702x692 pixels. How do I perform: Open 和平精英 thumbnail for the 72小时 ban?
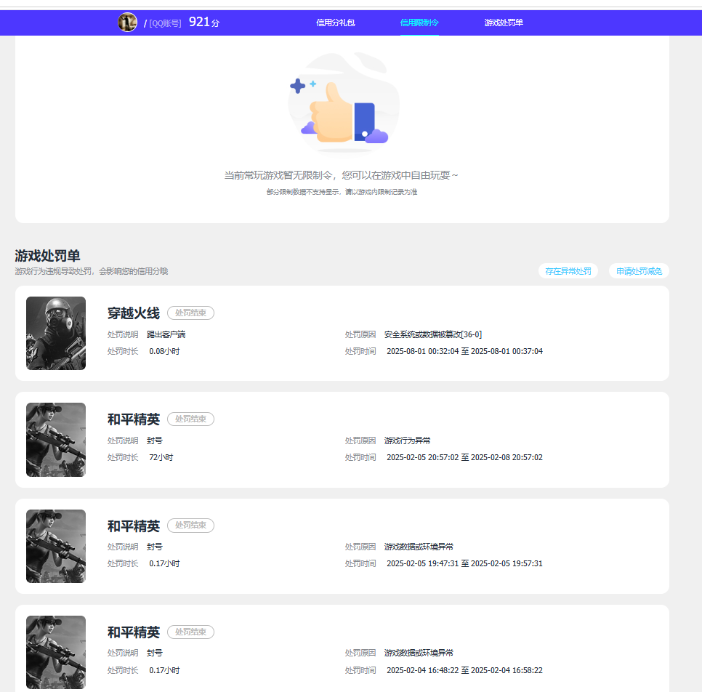56,439
